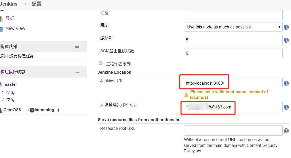Open the 构建执行状态 header link
This screenshot has height=158, width=291.
coord(13,72)
